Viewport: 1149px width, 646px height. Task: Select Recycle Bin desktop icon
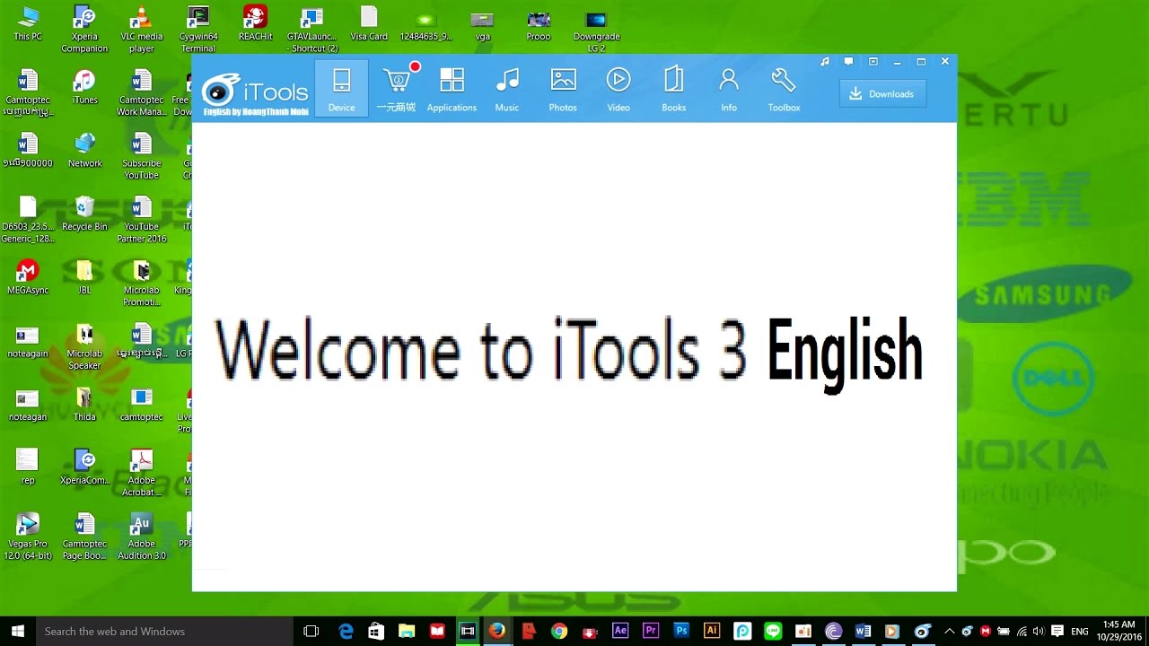[x=84, y=214]
